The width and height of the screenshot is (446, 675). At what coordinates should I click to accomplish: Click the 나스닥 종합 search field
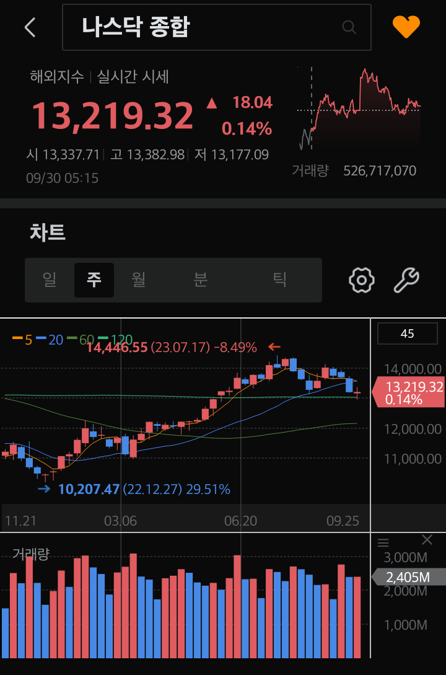coord(217,27)
